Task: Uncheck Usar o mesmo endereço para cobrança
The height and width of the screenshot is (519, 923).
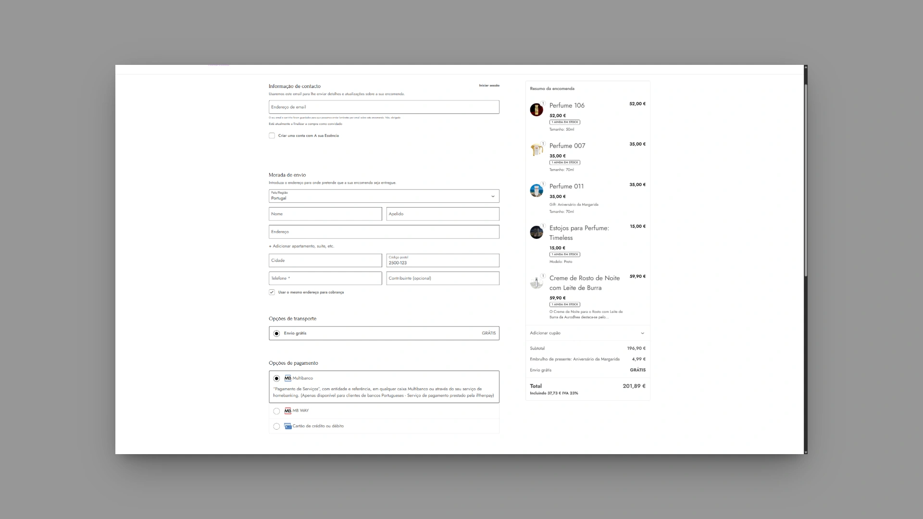Action: tap(272, 292)
